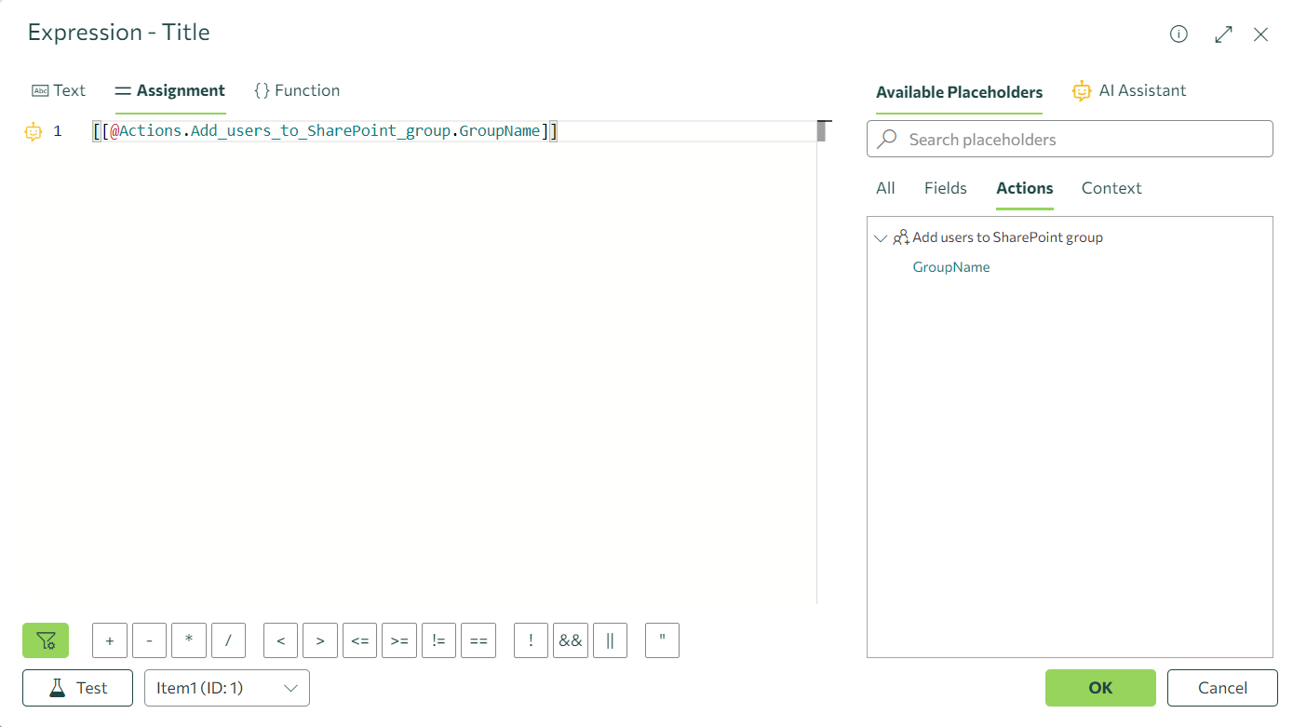Image resolution: width=1293 pixels, height=727 pixels.
Task: Confirm with the OK button
Action: [1100, 688]
